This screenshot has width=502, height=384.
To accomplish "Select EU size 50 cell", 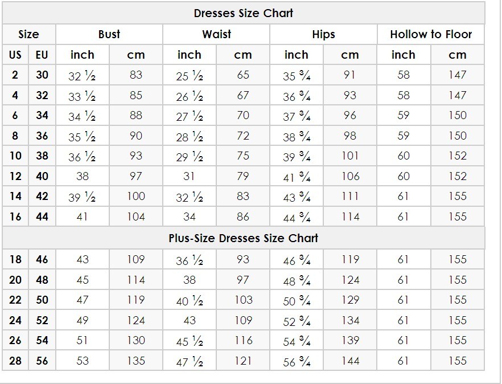I will (x=42, y=300).
